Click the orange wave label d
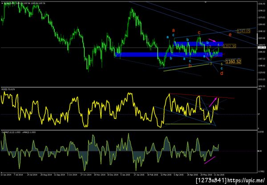The height and width of the screenshot is (185, 267). click(x=222, y=73)
